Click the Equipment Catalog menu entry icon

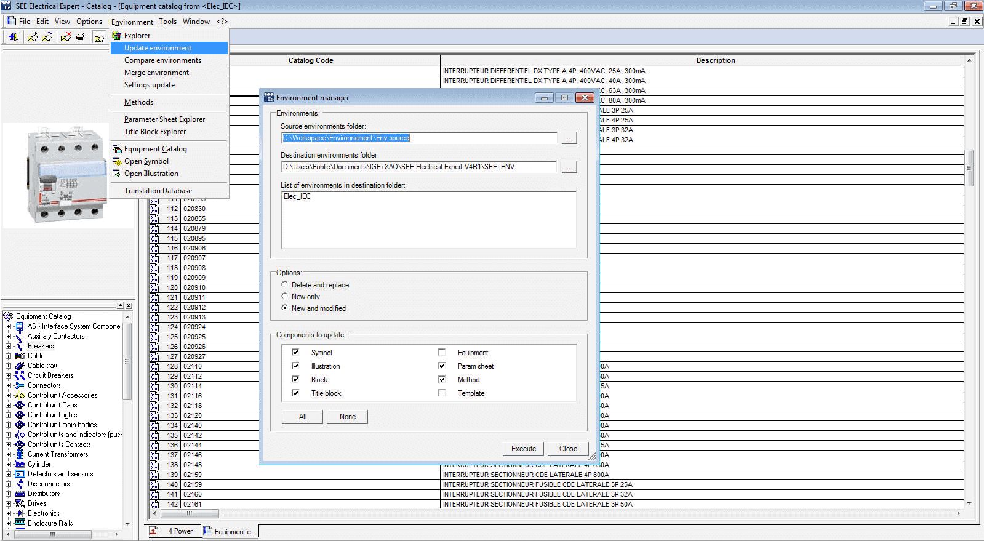point(117,149)
